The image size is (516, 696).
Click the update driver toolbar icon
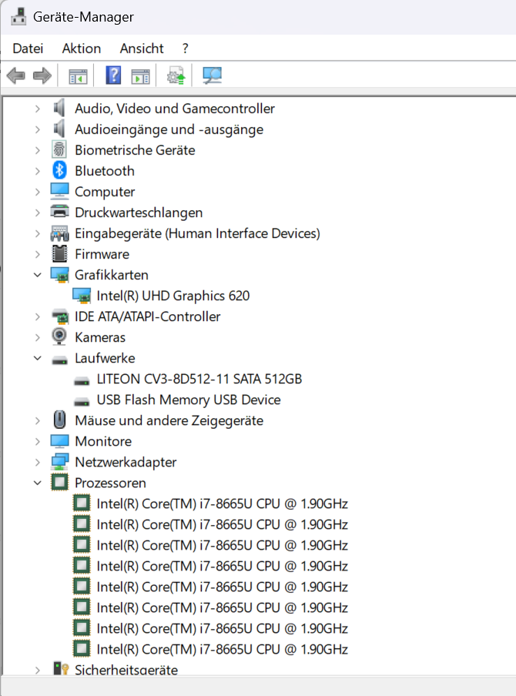coord(176,75)
